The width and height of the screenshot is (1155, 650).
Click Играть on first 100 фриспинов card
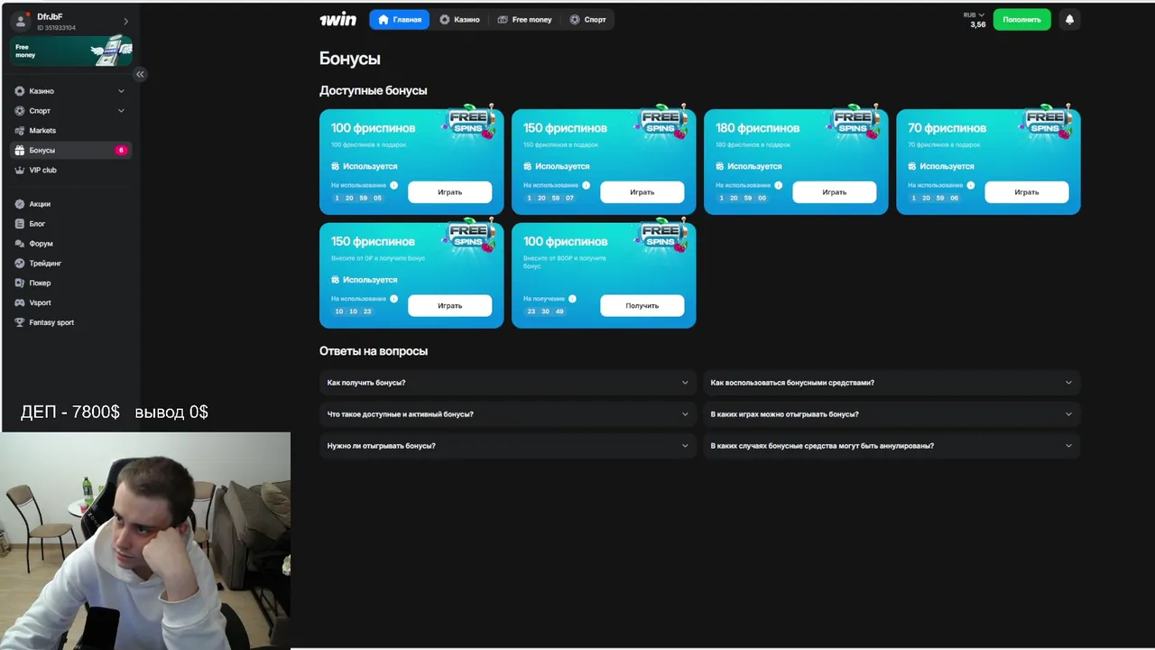pos(449,192)
